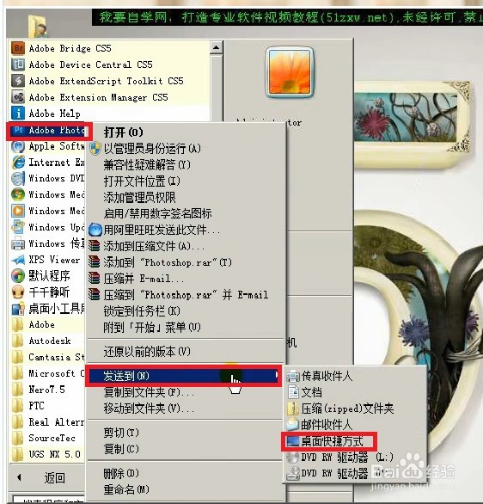
Task: Choose 打开文件位置(I)
Action: coord(142,181)
